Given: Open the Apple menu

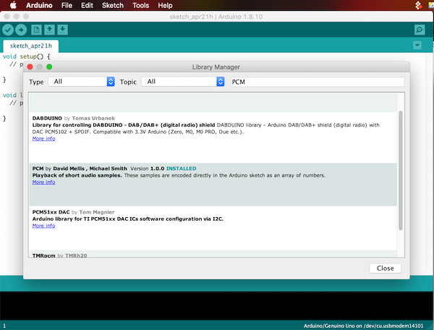Looking at the screenshot, I should 13,5.
